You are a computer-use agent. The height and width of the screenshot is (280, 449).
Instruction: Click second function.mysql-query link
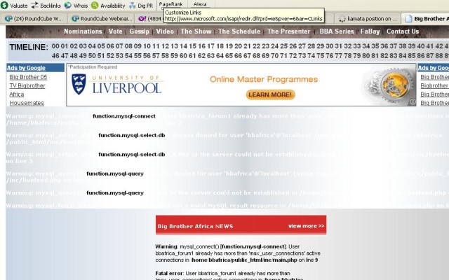coord(115,192)
